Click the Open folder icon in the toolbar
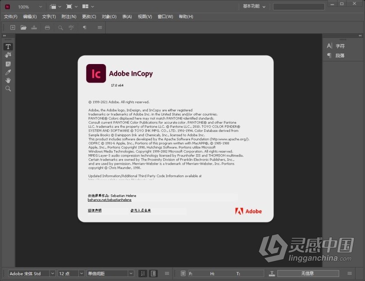This screenshot has width=365, height=281. click(23, 28)
